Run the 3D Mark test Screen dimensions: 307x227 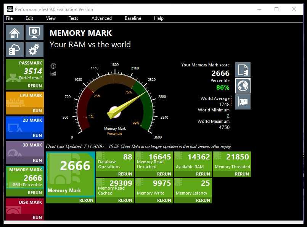coord(37,160)
